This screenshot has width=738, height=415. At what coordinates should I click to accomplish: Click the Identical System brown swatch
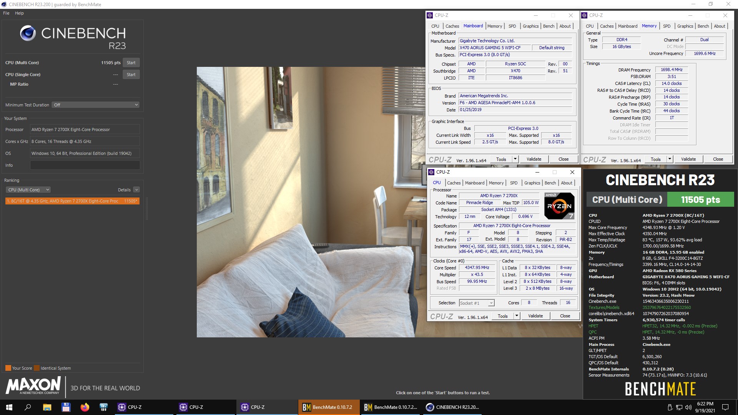(37, 368)
